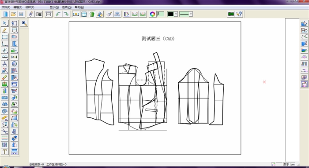This screenshot has height=168, width=309.
Task: Select the plain scissors cutting tool
Action: [x=5, y=131]
